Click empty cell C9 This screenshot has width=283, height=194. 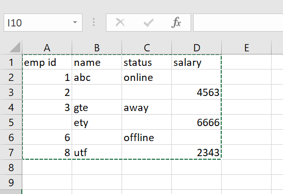[x=147, y=182]
